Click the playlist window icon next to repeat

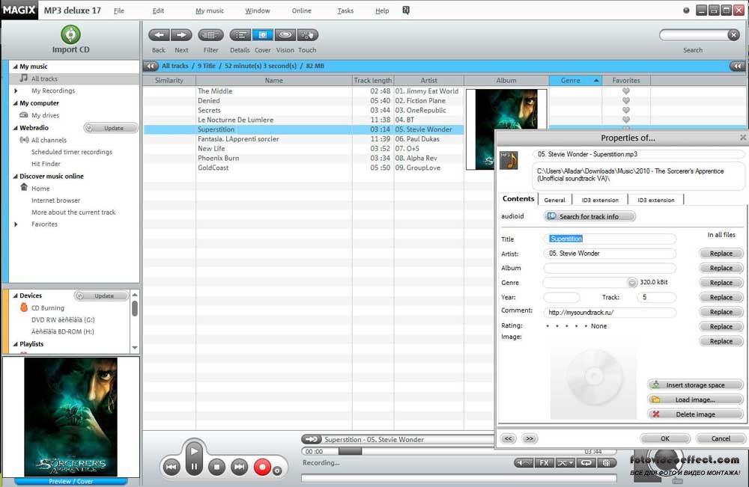click(x=607, y=462)
